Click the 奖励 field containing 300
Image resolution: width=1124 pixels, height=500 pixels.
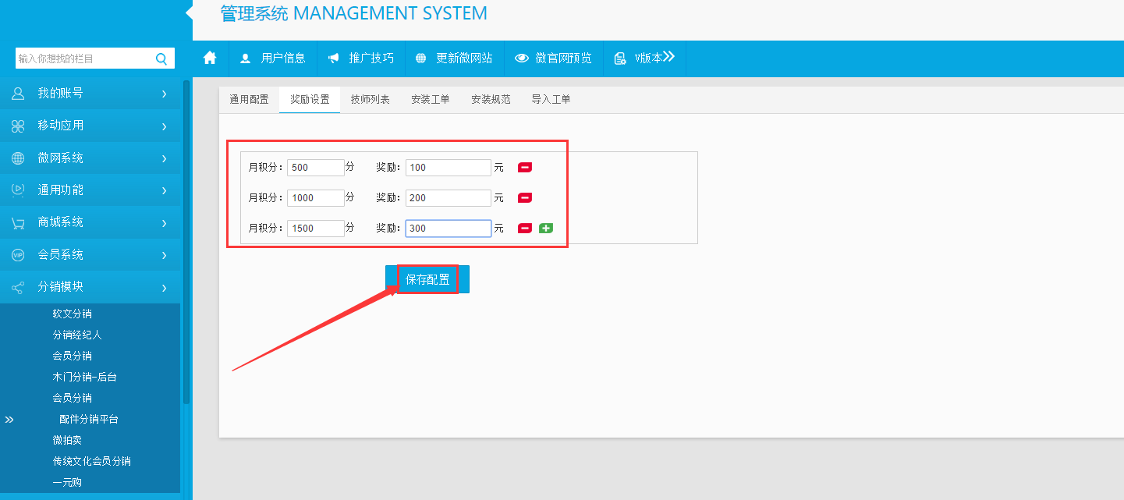pyautogui.click(x=449, y=228)
